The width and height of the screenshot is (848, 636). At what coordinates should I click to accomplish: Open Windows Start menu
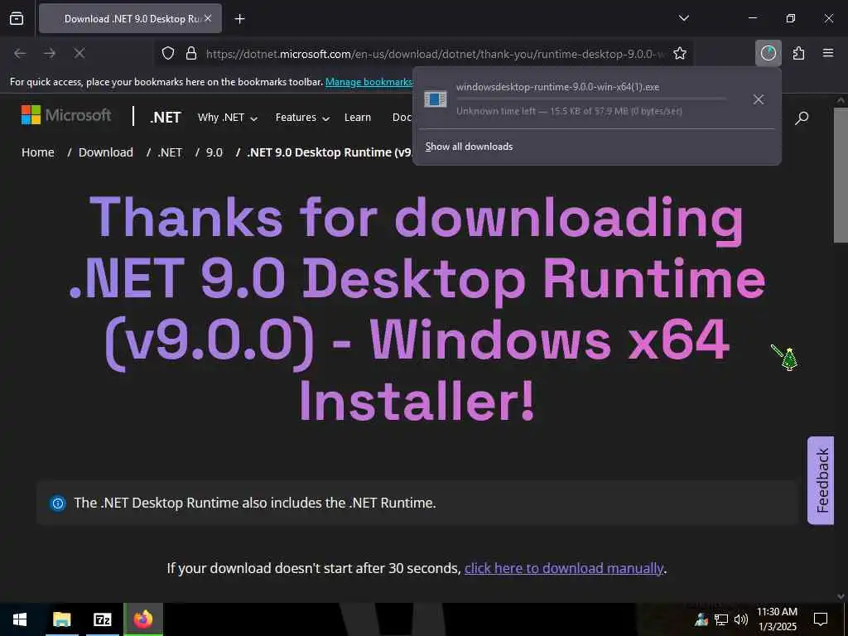click(x=20, y=619)
